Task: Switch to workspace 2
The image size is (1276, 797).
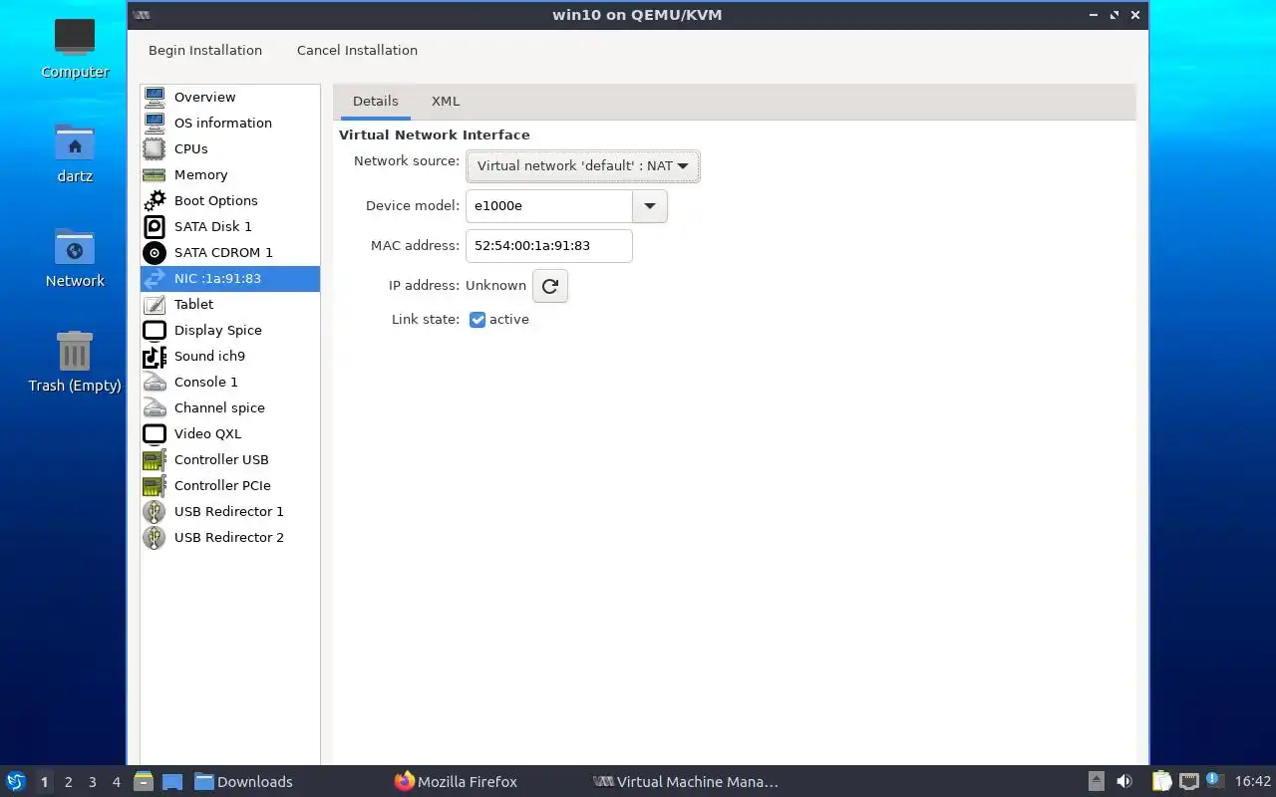Action: click(x=69, y=782)
